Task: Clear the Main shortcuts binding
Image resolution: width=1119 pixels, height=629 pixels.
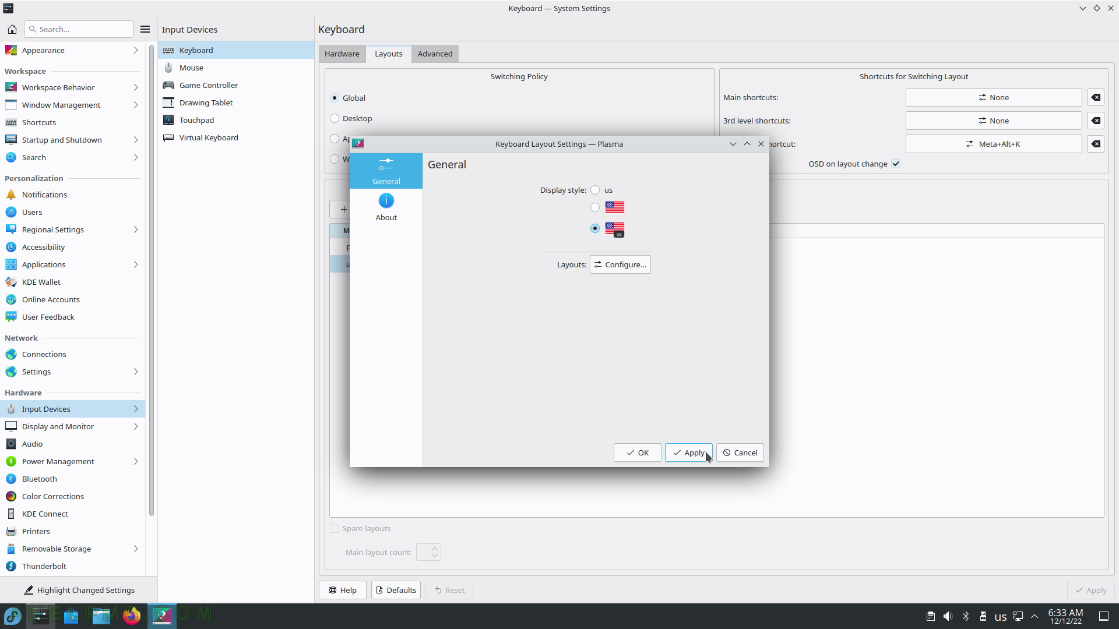Action: (x=1096, y=97)
